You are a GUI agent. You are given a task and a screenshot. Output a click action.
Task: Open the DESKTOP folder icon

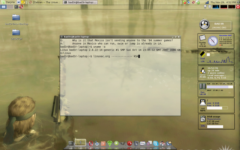pyautogui.click(x=16, y=34)
